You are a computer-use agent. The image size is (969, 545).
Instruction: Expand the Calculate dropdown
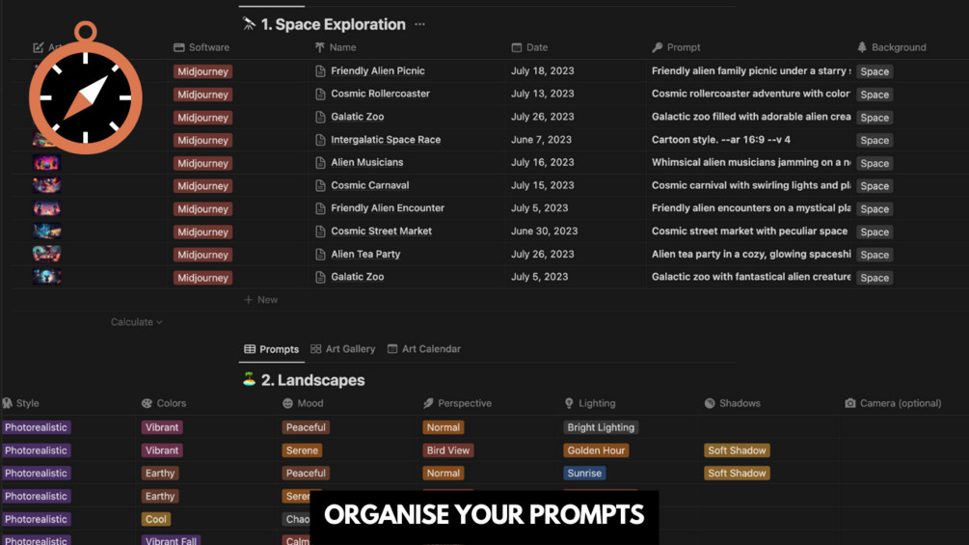(136, 322)
